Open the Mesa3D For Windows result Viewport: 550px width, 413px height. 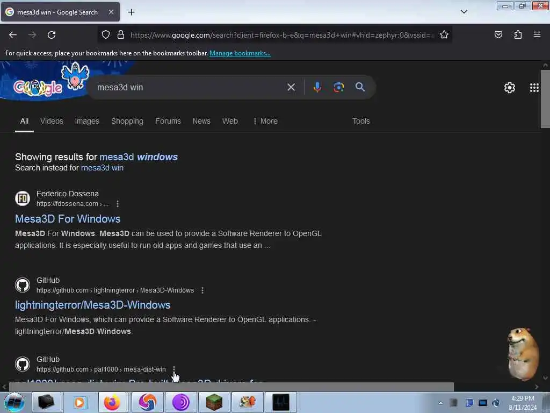coord(68,219)
